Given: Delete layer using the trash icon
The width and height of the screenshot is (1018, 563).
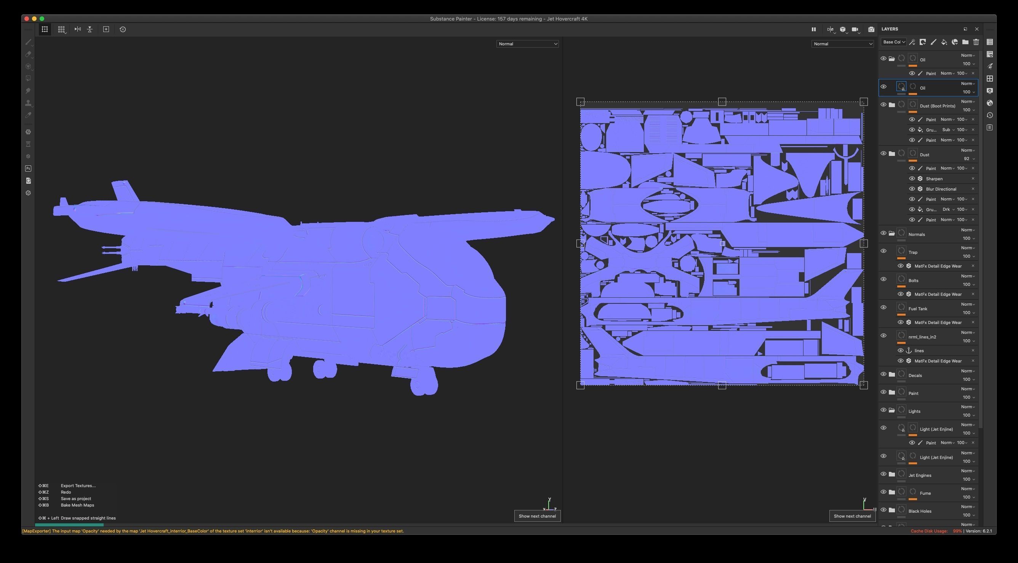Looking at the screenshot, I should (976, 42).
